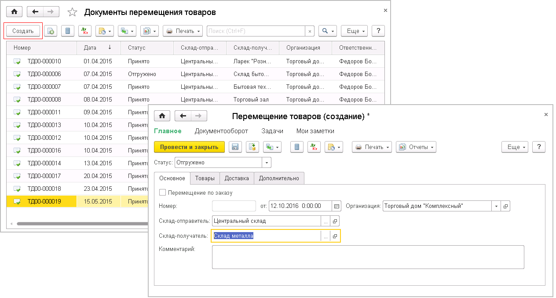Switch to the Товары tab
This screenshot has height=298, width=556.
[205, 178]
